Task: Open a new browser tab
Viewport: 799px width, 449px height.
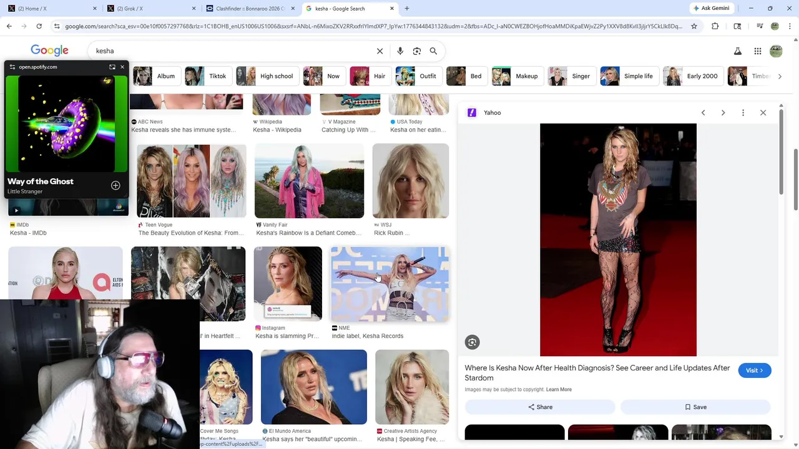Action: coord(406,9)
